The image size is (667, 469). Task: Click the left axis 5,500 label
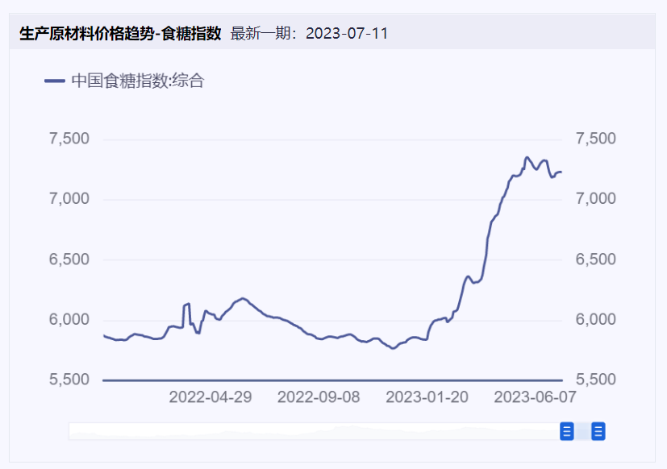[69, 380]
